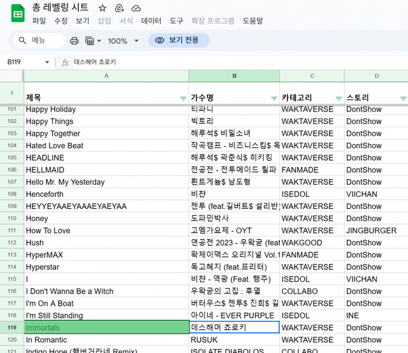Viewport: 408px width, 353px height.
Task: Open the 제목 column filter icon
Action: (184, 98)
